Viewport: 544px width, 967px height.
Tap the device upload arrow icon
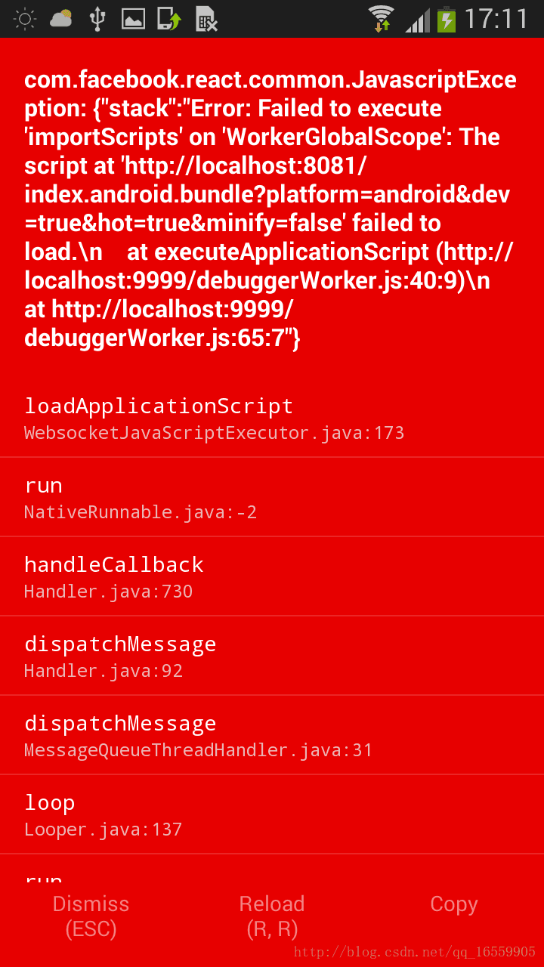tap(169, 19)
